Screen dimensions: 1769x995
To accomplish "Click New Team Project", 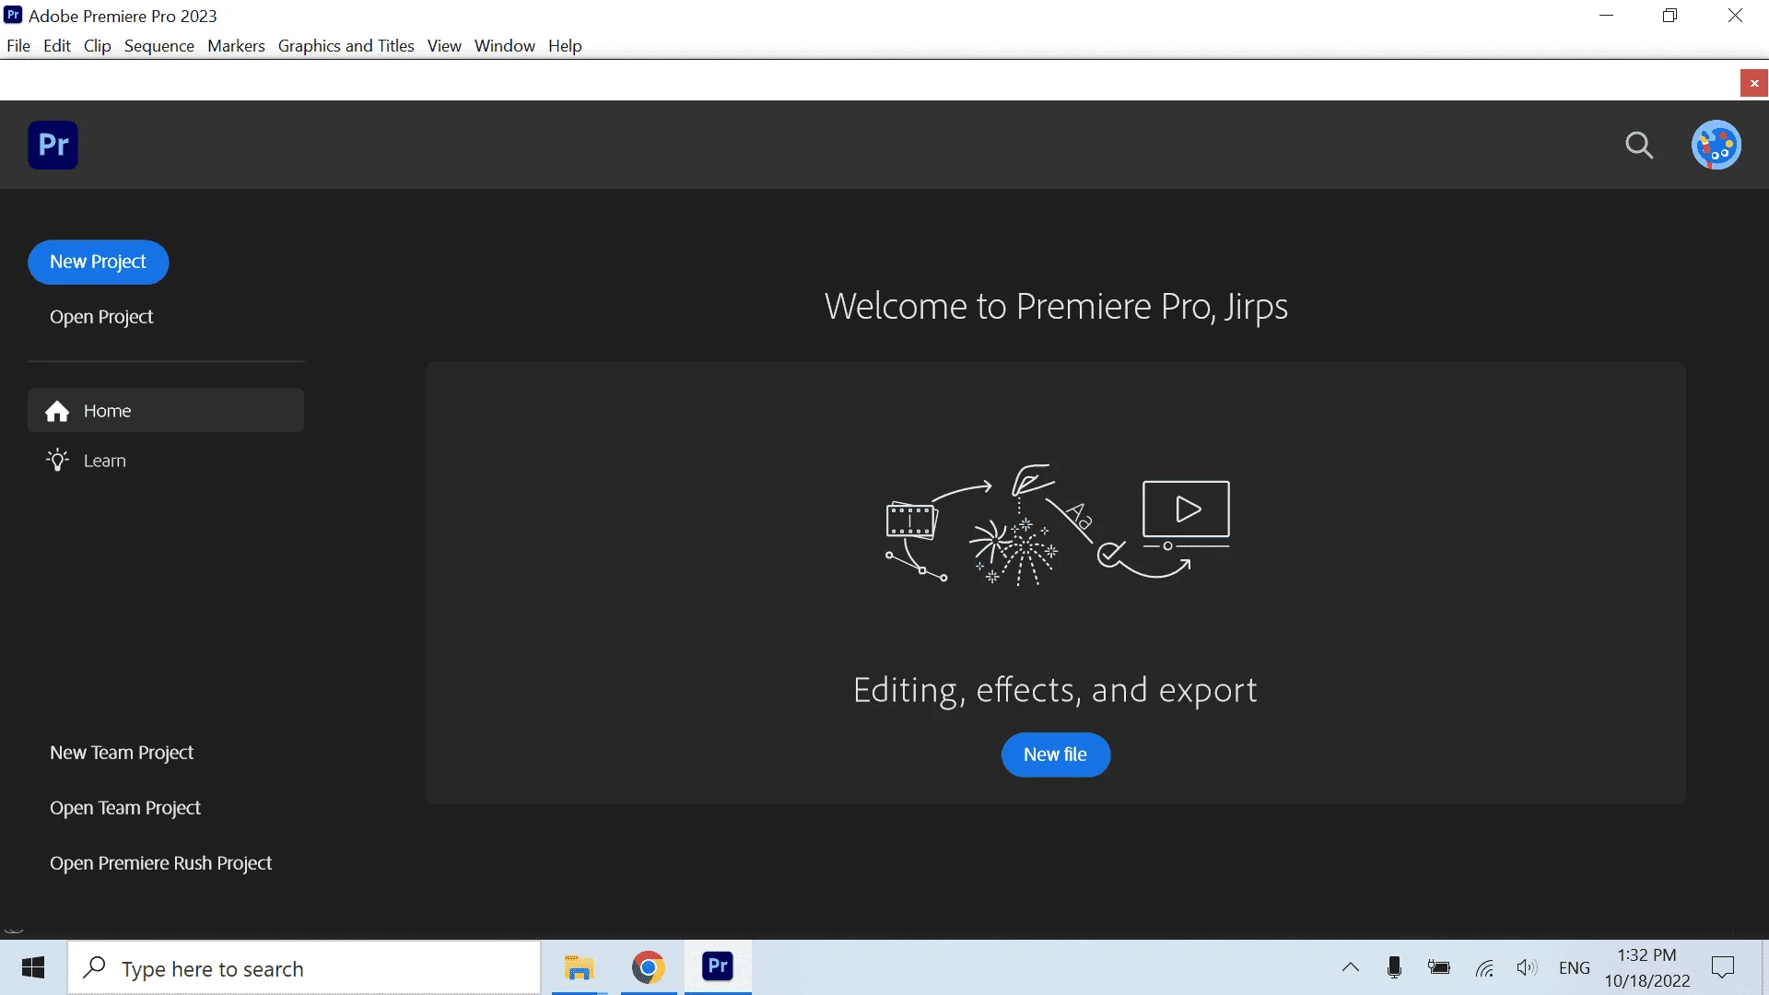I will pos(122,753).
